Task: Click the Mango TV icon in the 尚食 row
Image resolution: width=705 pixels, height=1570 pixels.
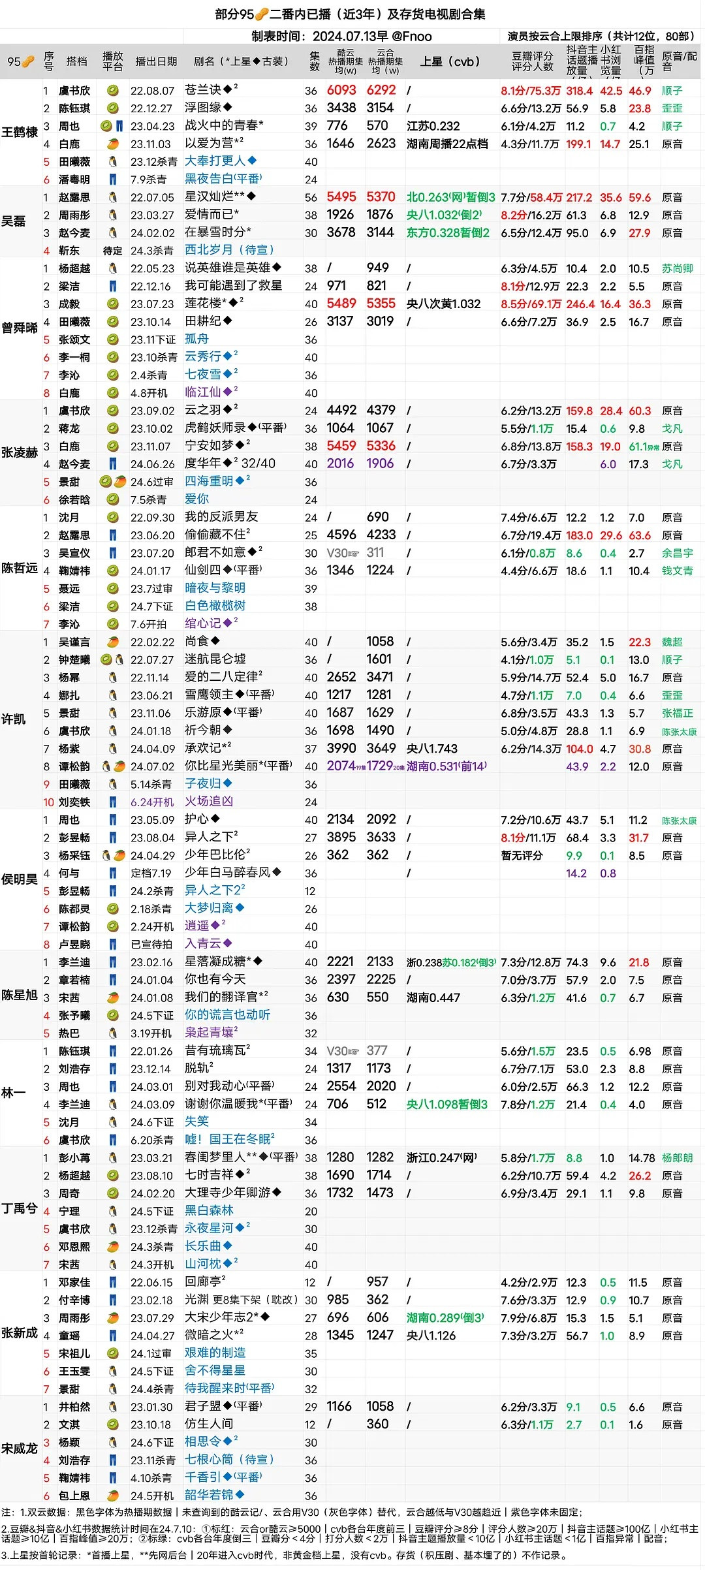Action: (113, 642)
